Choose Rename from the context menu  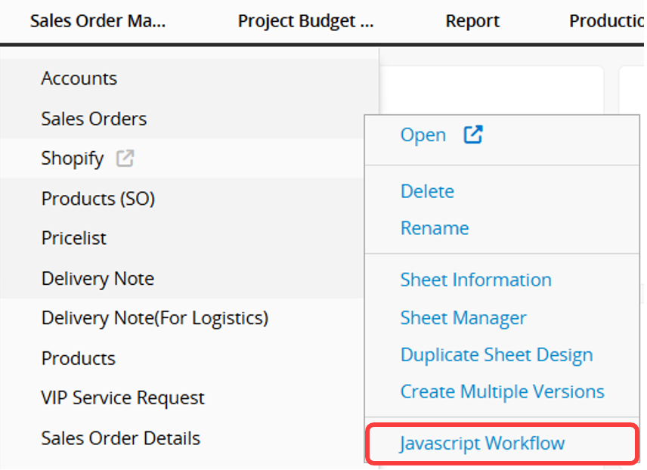pyautogui.click(x=435, y=227)
